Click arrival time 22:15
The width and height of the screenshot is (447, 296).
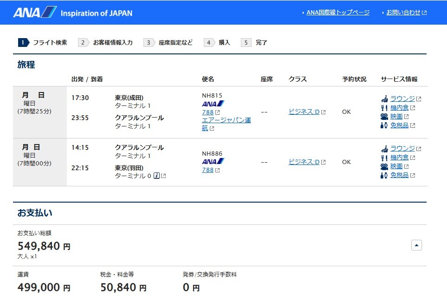point(80,168)
